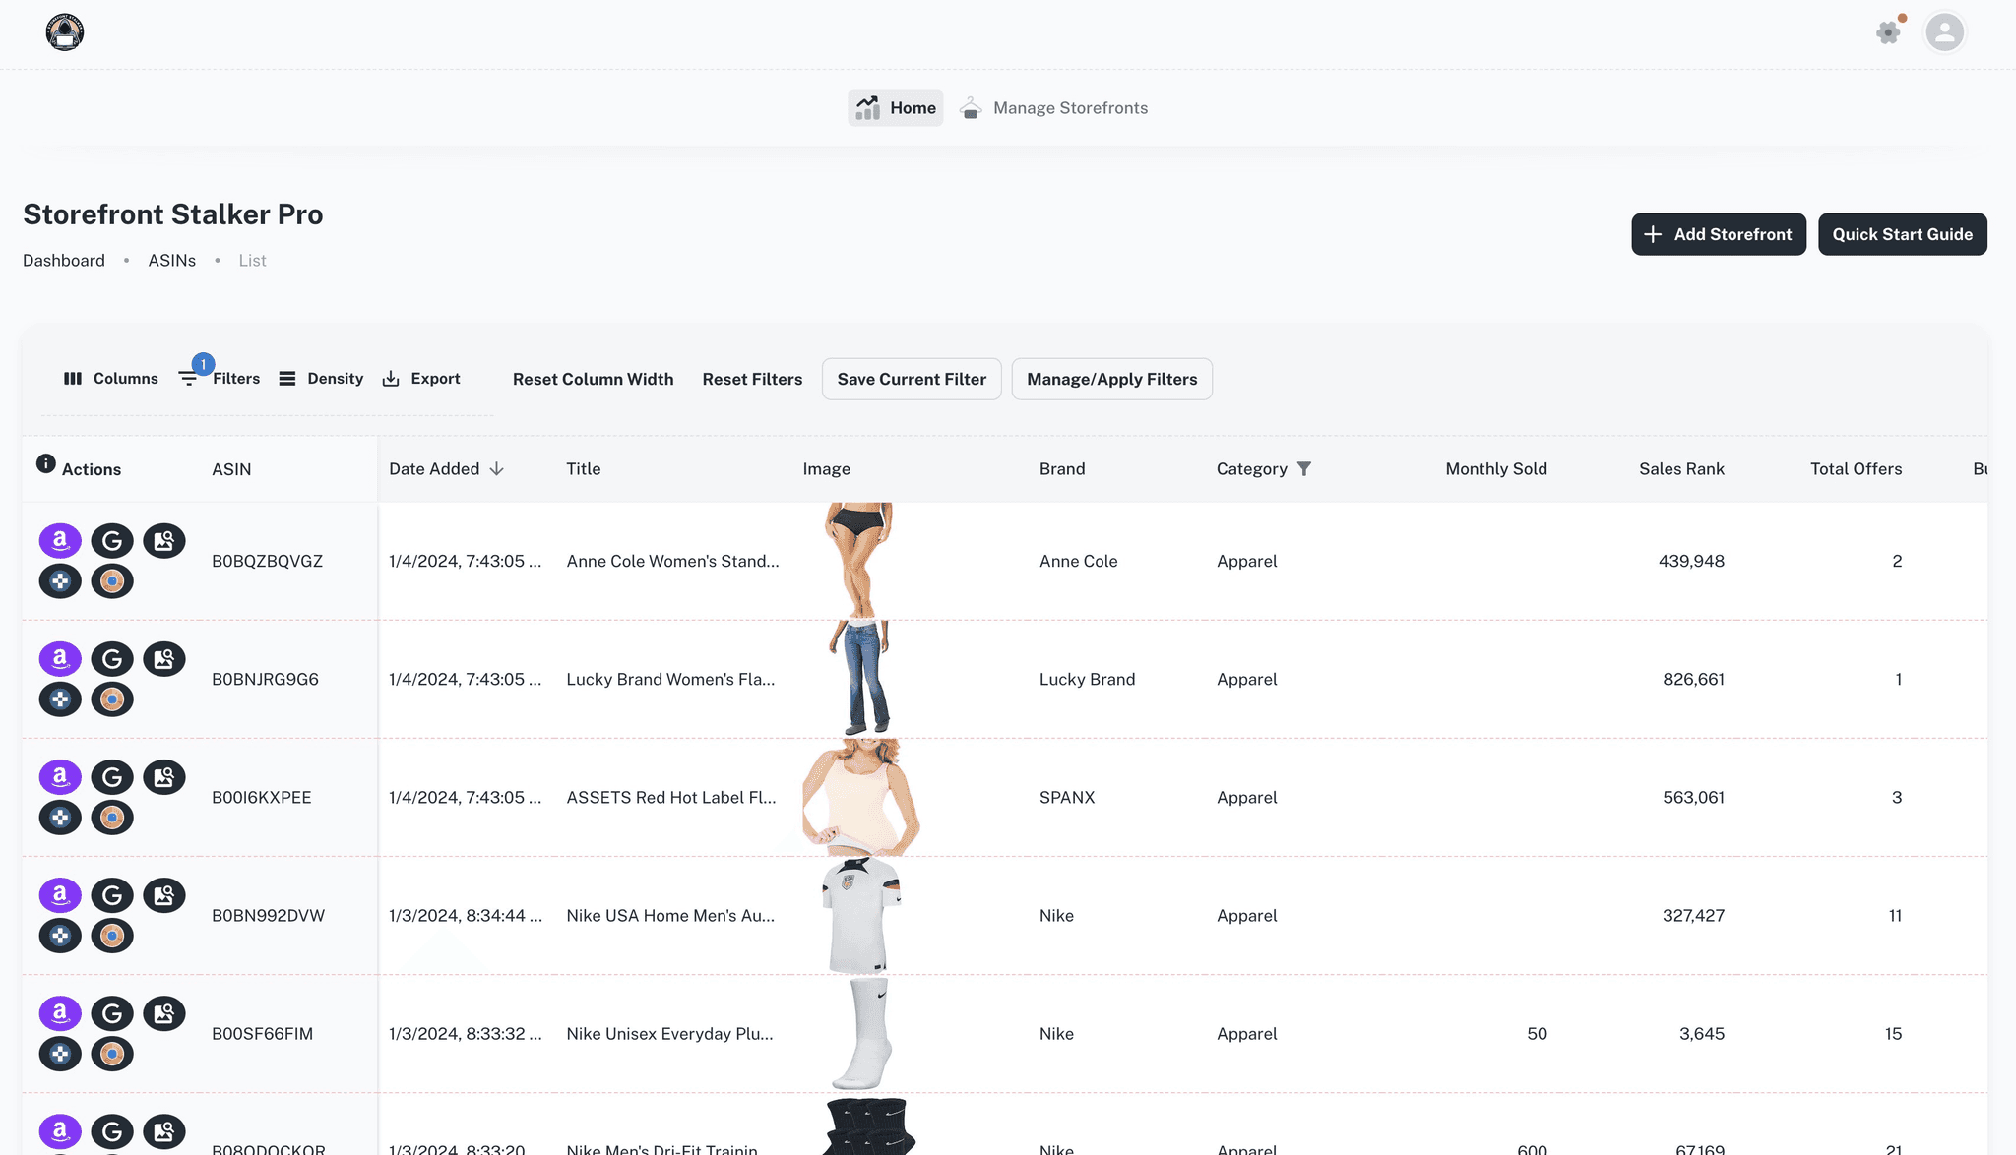Click blue plus icon for B00SF66FIM
Viewport: 2016px width, 1155px height.
coord(60,1053)
